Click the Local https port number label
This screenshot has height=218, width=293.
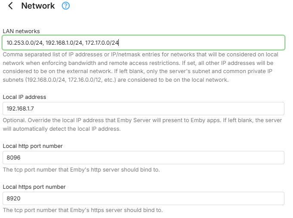click(34, 187)
